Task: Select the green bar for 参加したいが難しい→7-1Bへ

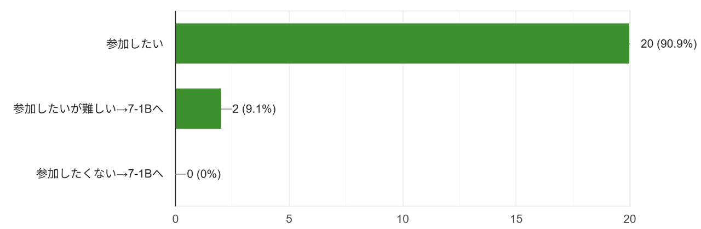Action: pos(198,108)
